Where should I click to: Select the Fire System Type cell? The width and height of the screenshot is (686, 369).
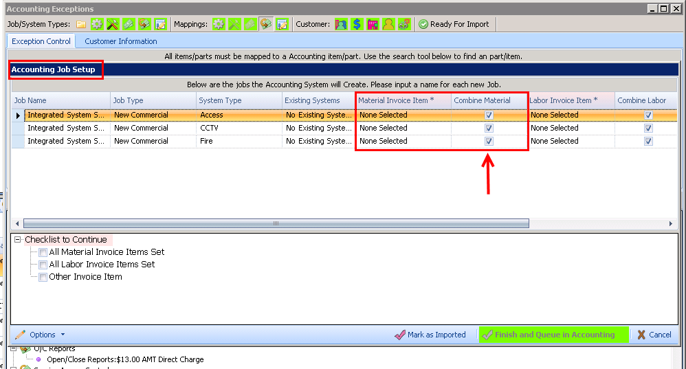(x=239, y=142)
